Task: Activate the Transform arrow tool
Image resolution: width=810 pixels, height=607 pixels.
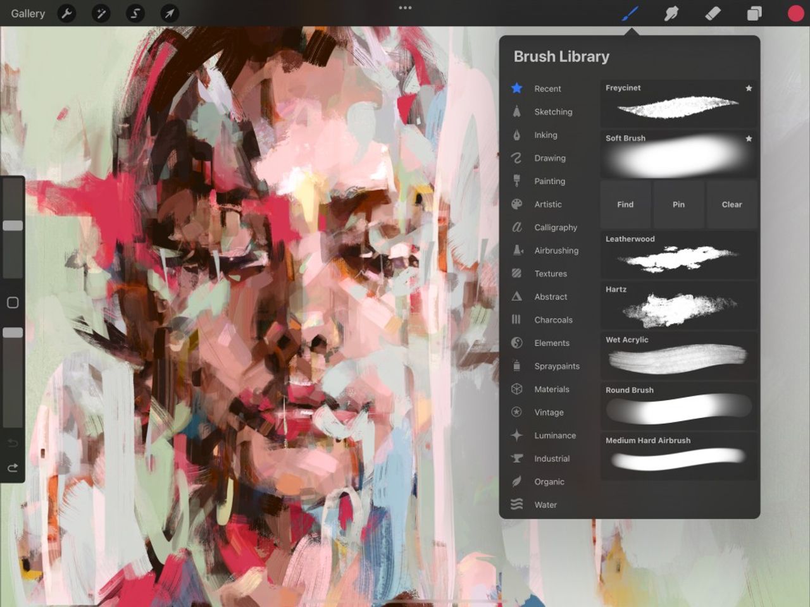Action: coord(170,13)
